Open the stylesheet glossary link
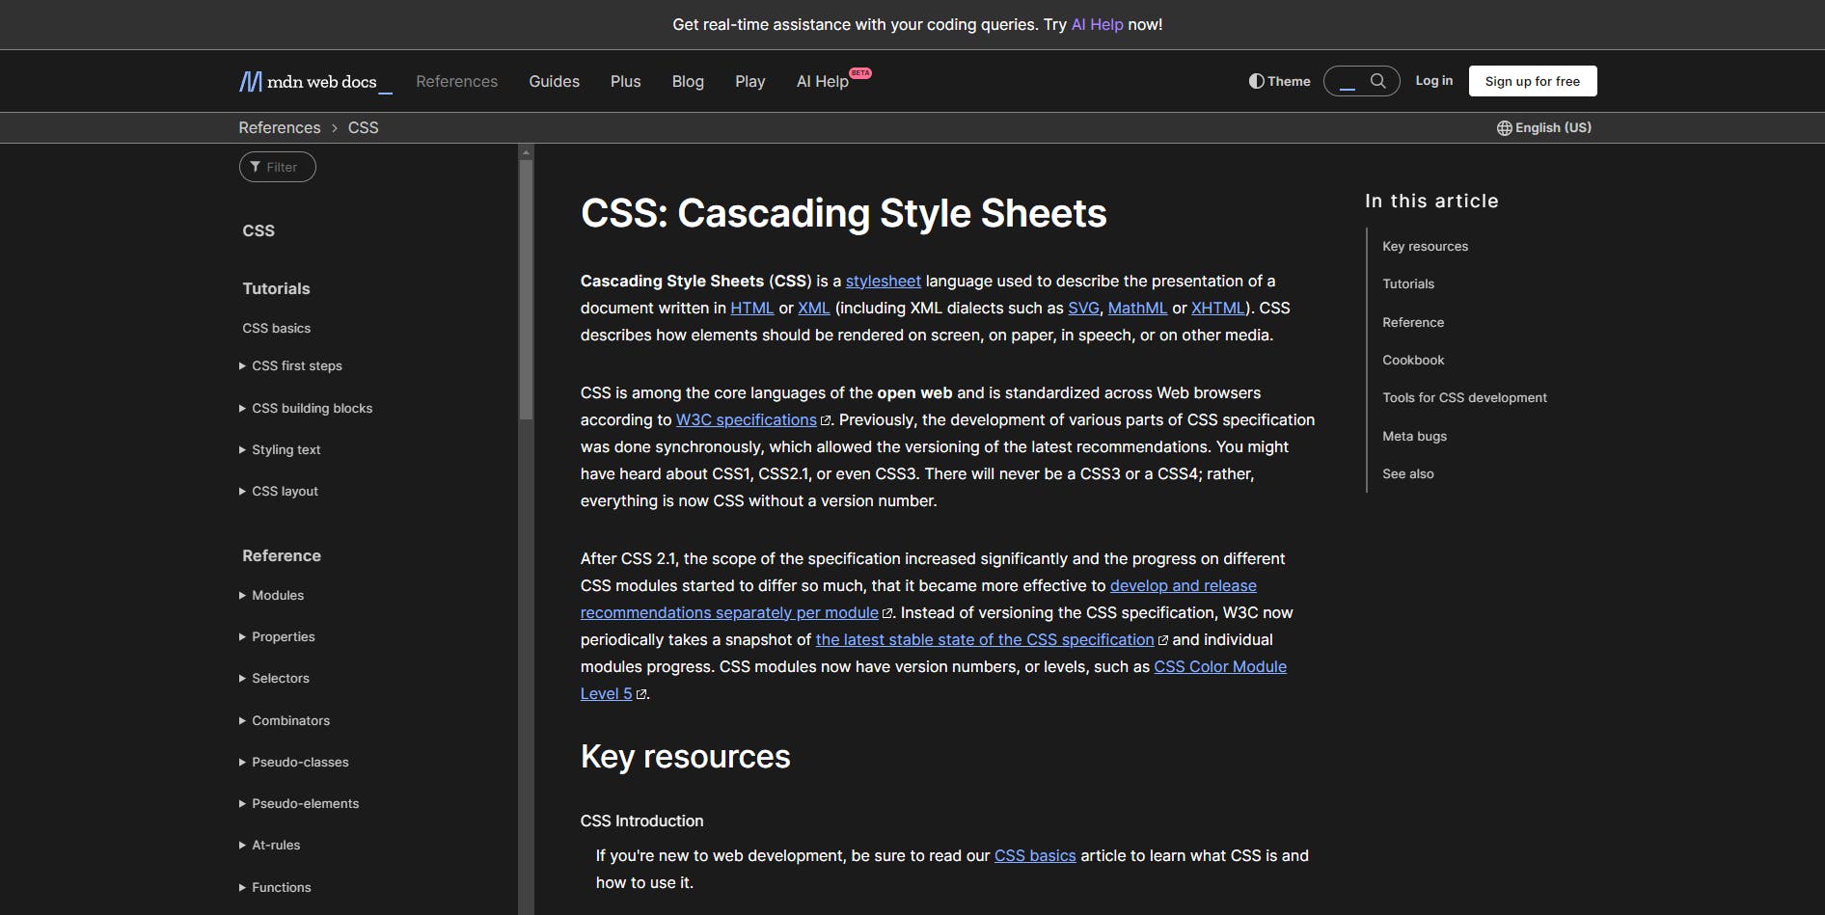Viewport: 1825px width, 915px height. [884, 282]
